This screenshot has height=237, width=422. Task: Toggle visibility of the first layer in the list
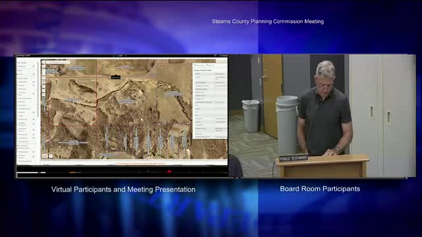pos(34,66)
